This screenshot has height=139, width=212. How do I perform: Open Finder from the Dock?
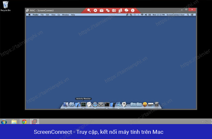point(66,105)
